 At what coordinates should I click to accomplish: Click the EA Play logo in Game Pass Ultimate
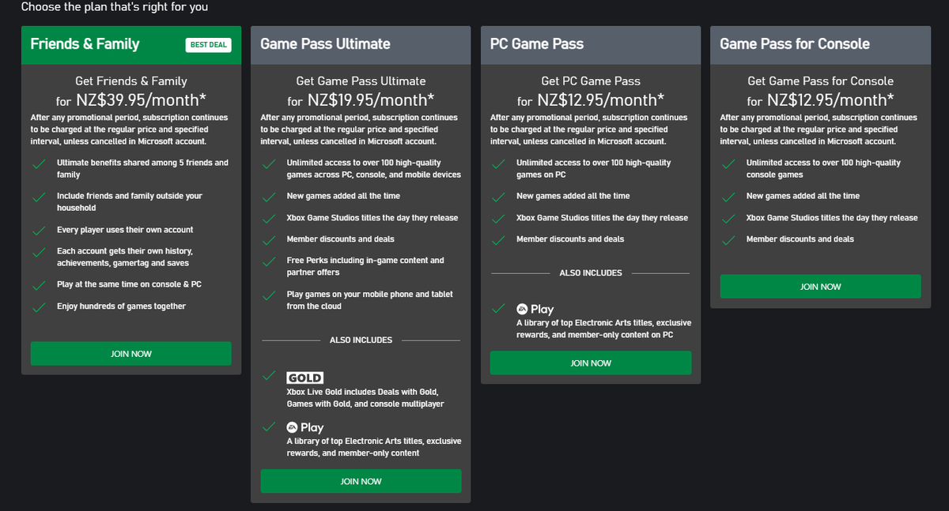pyautogui.click(x=304, y=427)
